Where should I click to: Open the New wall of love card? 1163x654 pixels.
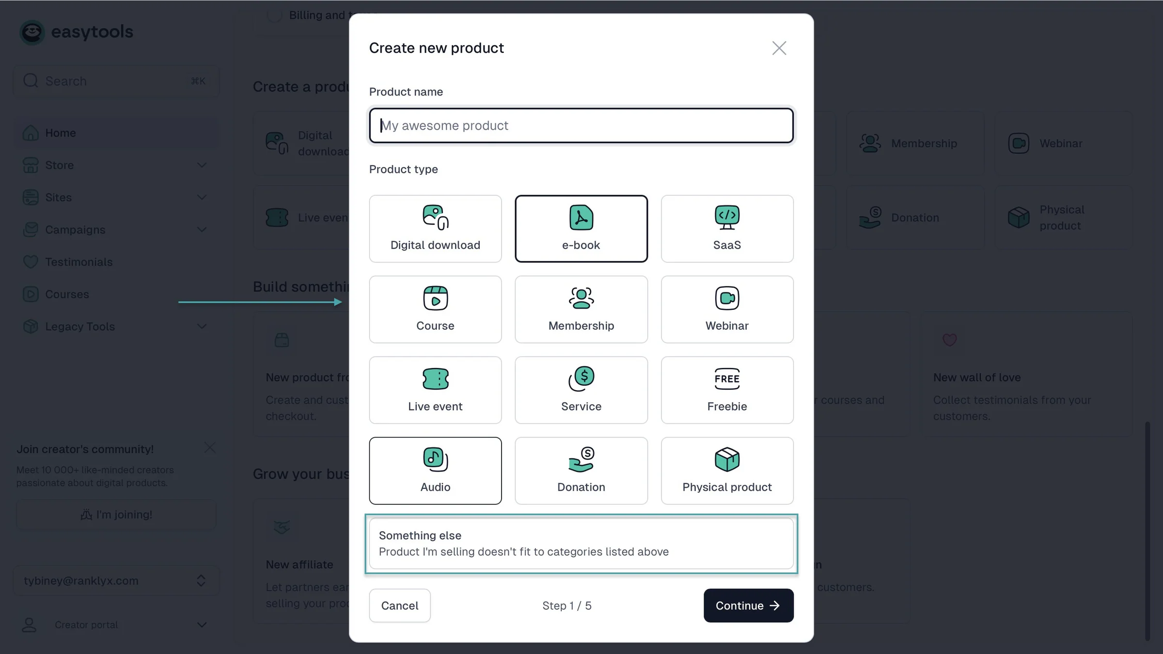(1027, 374)
